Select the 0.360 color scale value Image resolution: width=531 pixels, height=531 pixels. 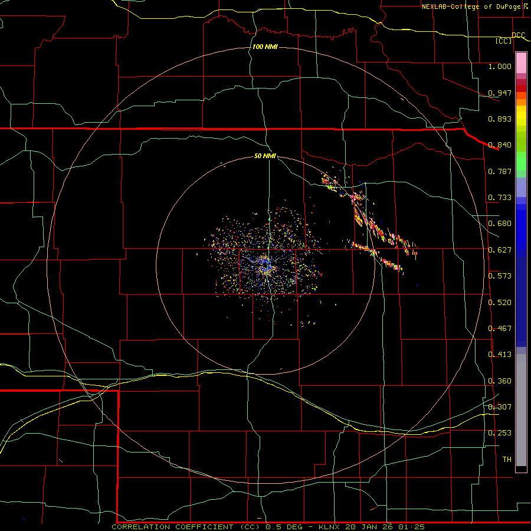(x=500, y=381)
